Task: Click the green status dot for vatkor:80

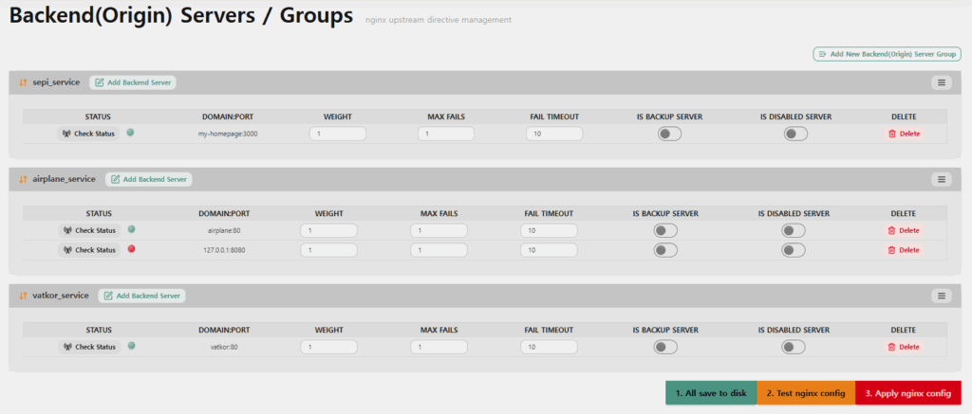Action: pyautogui.click(x=131, y=346)
